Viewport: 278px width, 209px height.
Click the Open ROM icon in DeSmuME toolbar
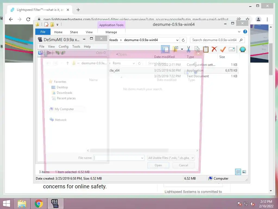point(40,53)
